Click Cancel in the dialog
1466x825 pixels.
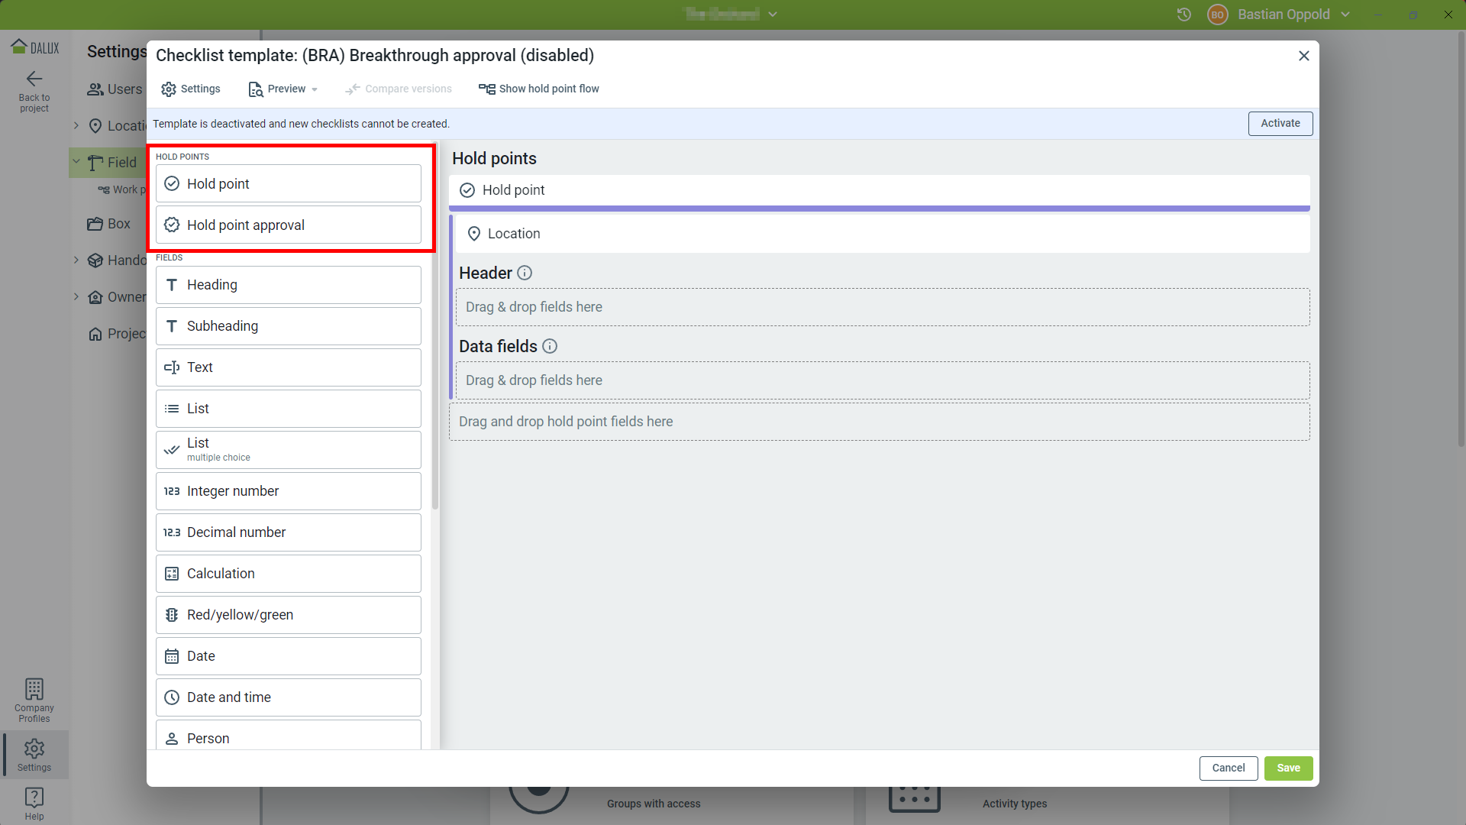1228,768
